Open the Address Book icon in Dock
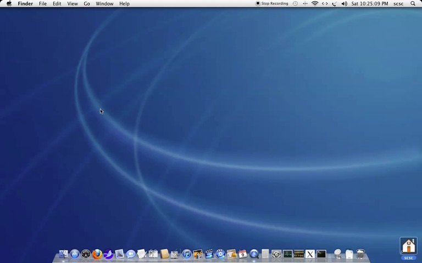422x263 pixels. (x=164, y=254)
